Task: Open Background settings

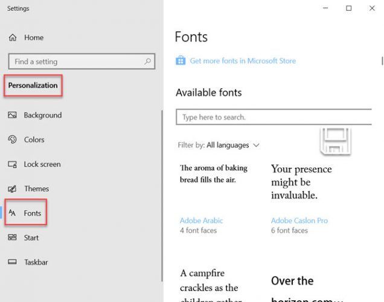Action: [x=43, y=115]
